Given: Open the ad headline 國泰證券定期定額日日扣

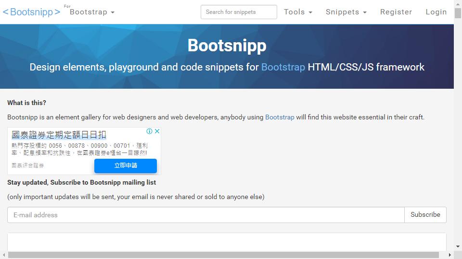Looking at the screenshot, I should [x=59, y=135].
